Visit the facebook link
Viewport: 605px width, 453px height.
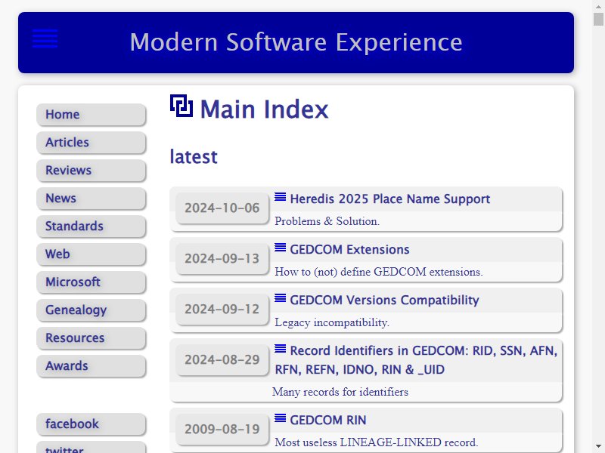[92, 424]
